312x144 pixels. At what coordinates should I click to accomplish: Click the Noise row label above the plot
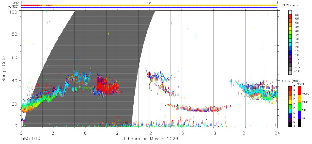tap(15, 5)
